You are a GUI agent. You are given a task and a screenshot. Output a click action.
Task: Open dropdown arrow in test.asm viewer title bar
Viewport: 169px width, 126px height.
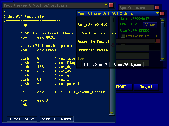(x=106, y=5)
